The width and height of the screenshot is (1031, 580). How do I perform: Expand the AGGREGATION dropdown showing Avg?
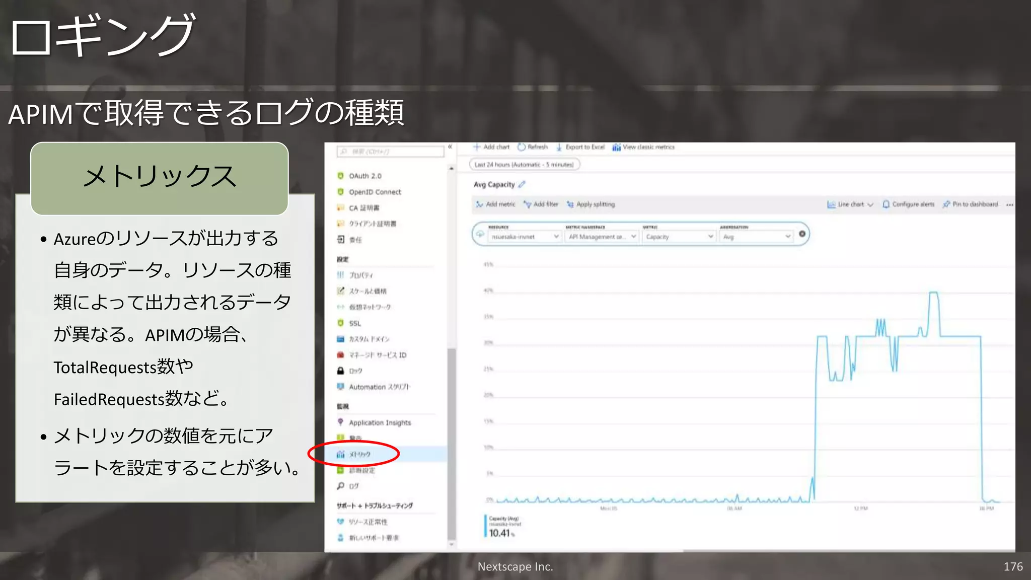coord(756,237)
